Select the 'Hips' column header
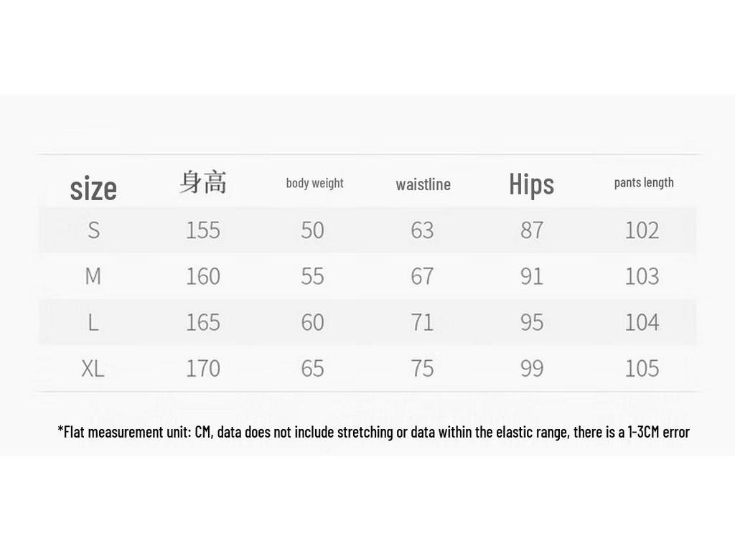This screenshot has height=551, width=735. pos(532,184)
